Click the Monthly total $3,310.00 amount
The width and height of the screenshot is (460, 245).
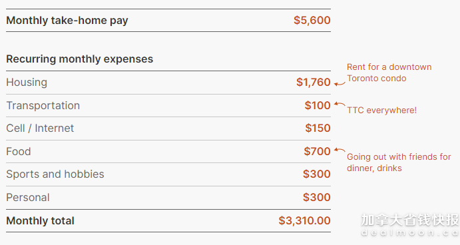304,220
